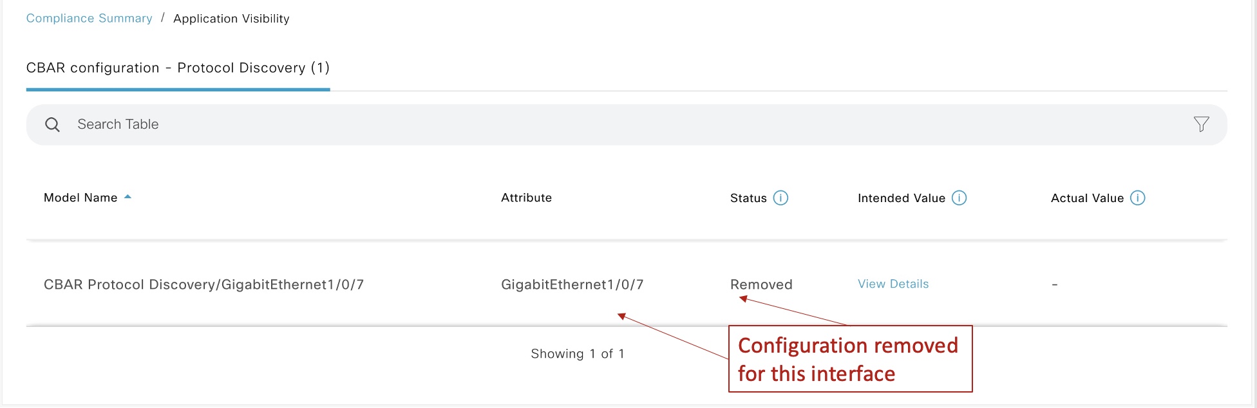Image resolution: width=1257 pixels, height=408 pixels.
Task: Open the table filter funnel icon
Action: pyautogui.click(x=1201, y=124)
